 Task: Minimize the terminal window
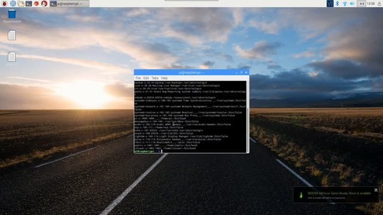pos(236,73)
